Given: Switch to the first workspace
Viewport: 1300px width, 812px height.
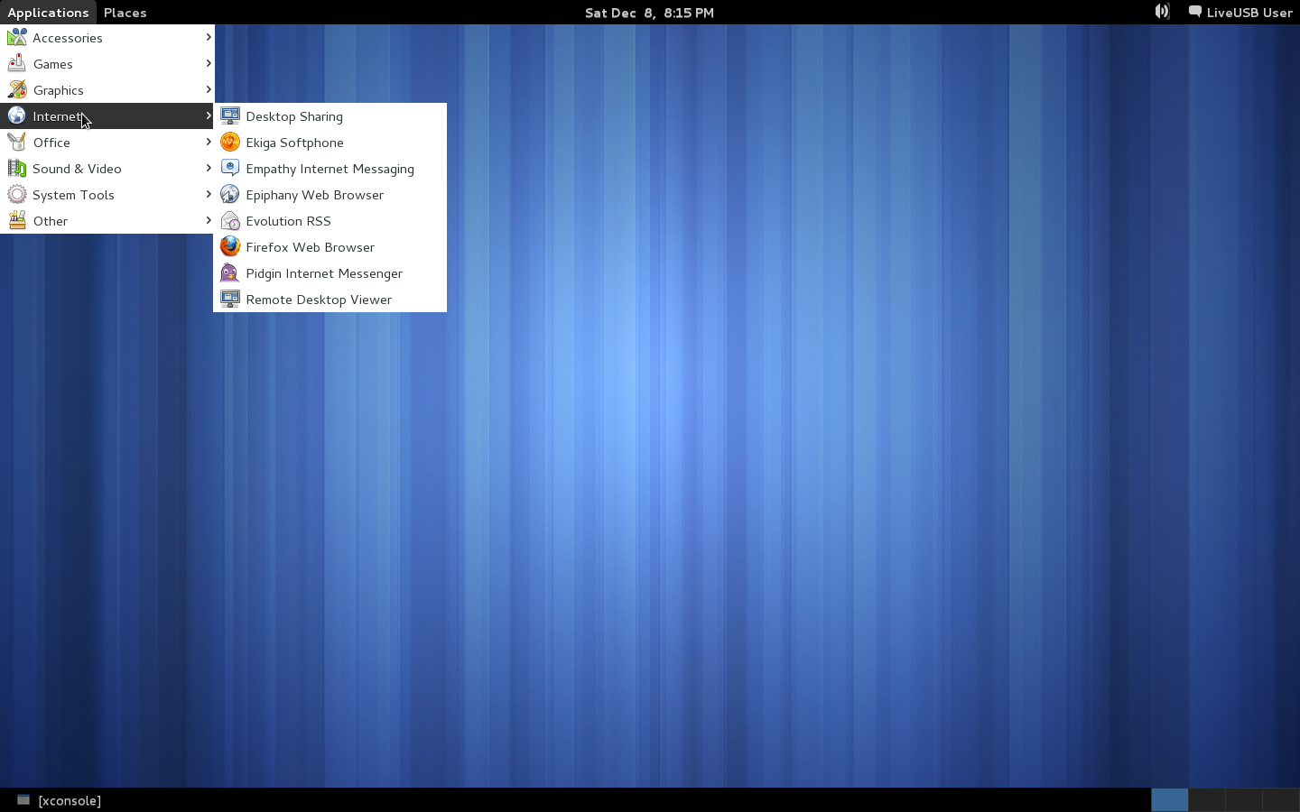Looking at the screenshot, I should [1169, 800].
